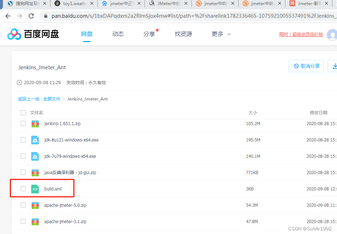Click the jd-gui.zip archive icon

tap(35, 173)
